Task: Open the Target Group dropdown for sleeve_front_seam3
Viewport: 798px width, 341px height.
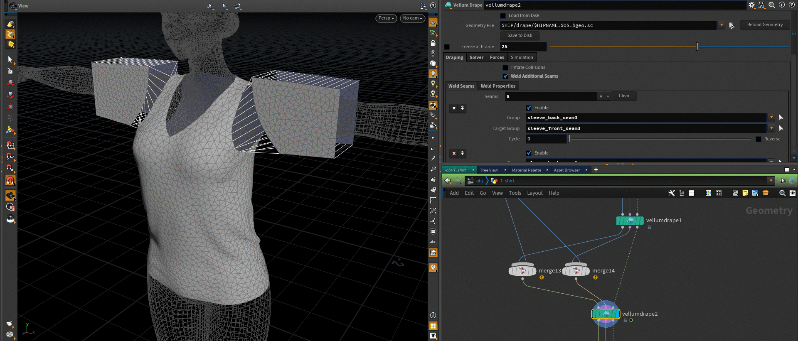Action: (x=771, y=128)
